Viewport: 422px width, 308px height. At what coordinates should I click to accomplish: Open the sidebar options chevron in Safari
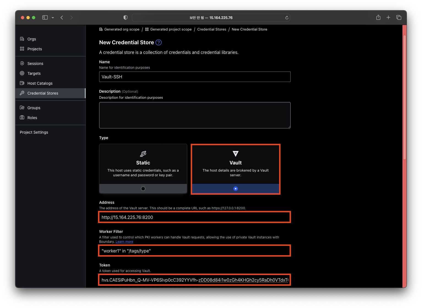click(x=53, y=18)
